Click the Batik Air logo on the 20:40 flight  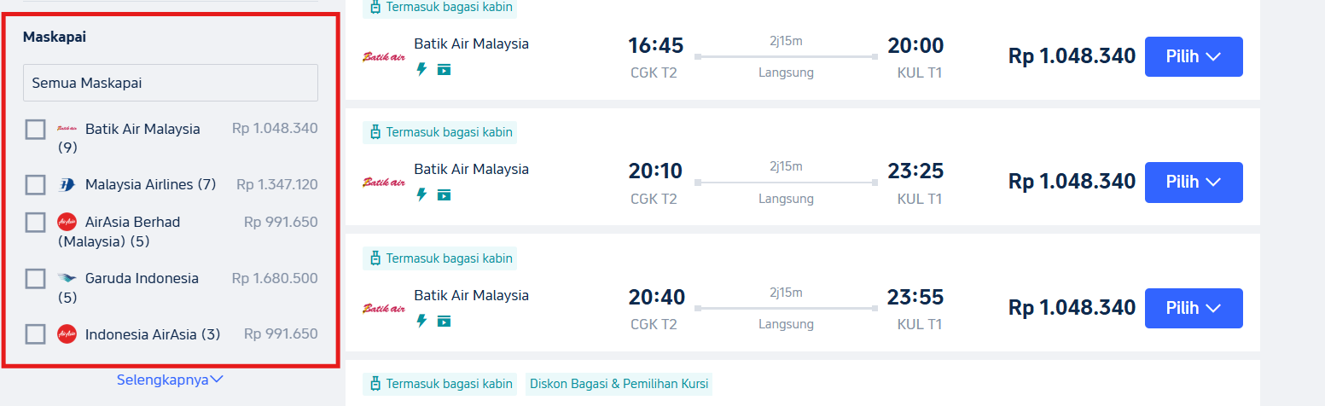coord(384,308)
